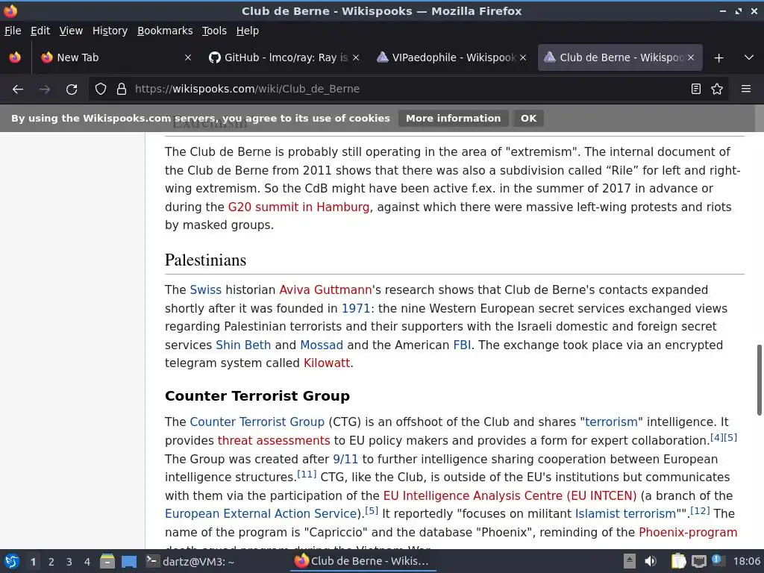Open the system start menu icon
Viewport: 764px width, 573px height.
(x=11, y=562)
